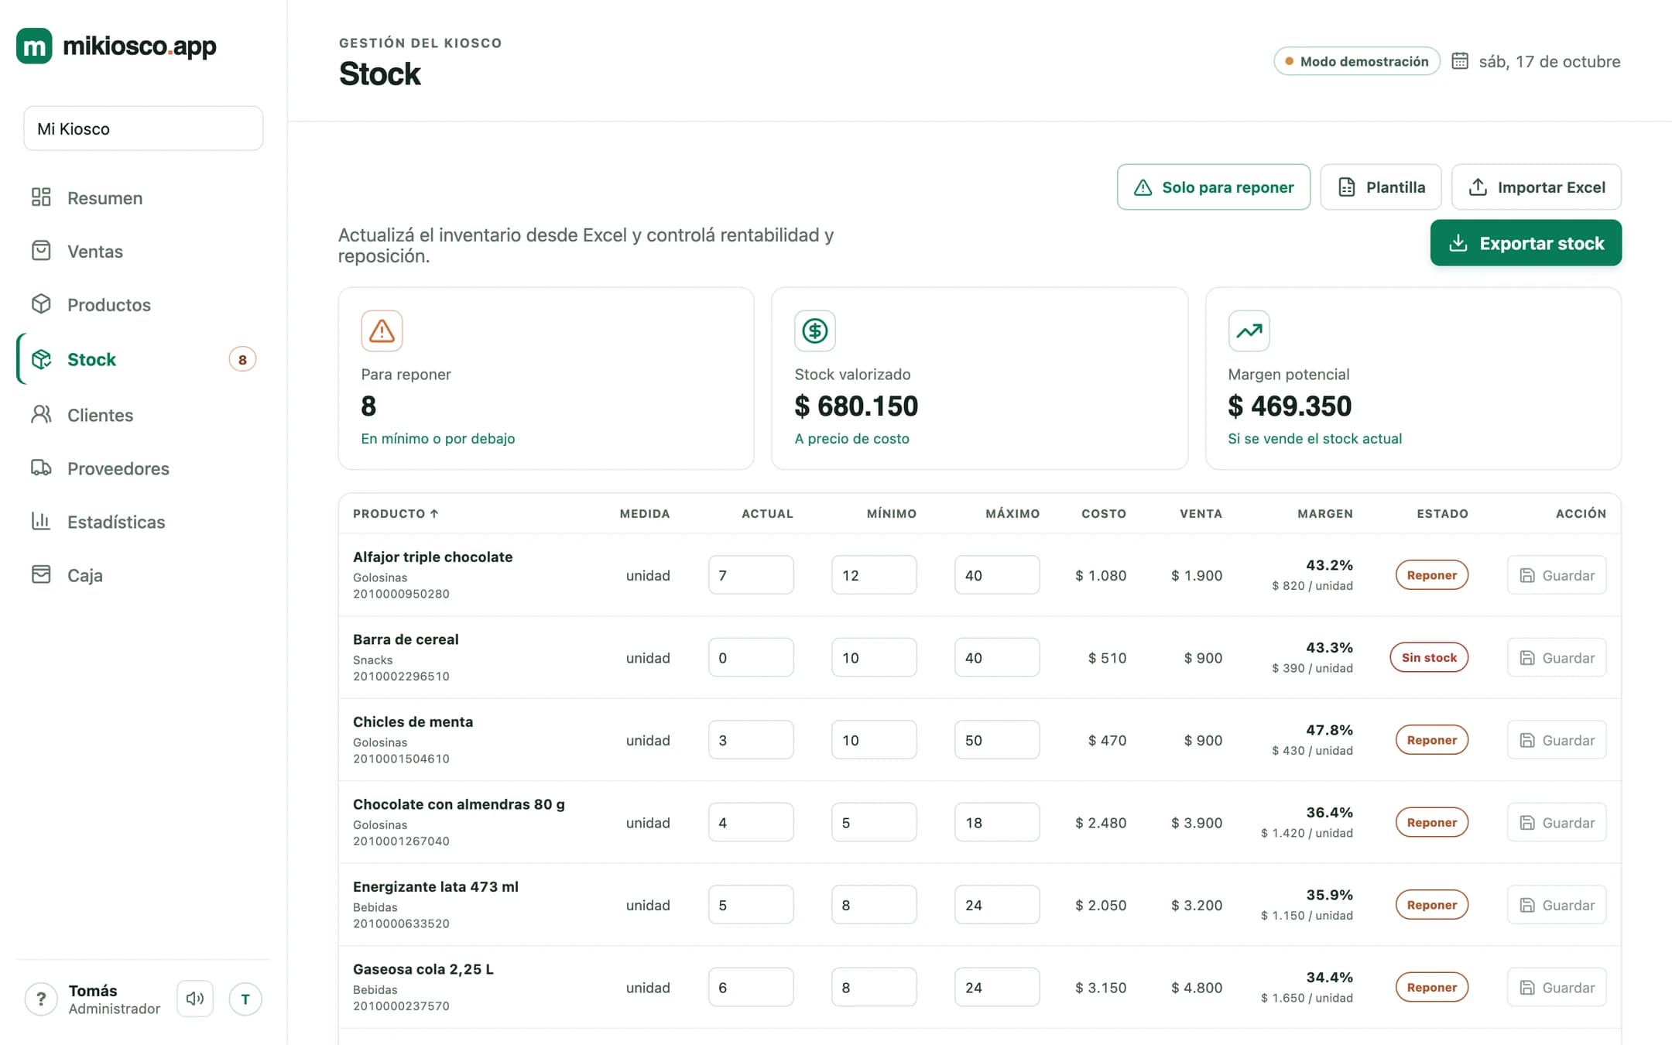Click the calendar icon beside the date
The image size is (1672, 1045).
point(1460,61)
